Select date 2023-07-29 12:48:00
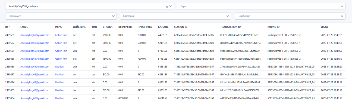Screen dimensions: 352x101 pyautogui.click(x=331, y=43)
